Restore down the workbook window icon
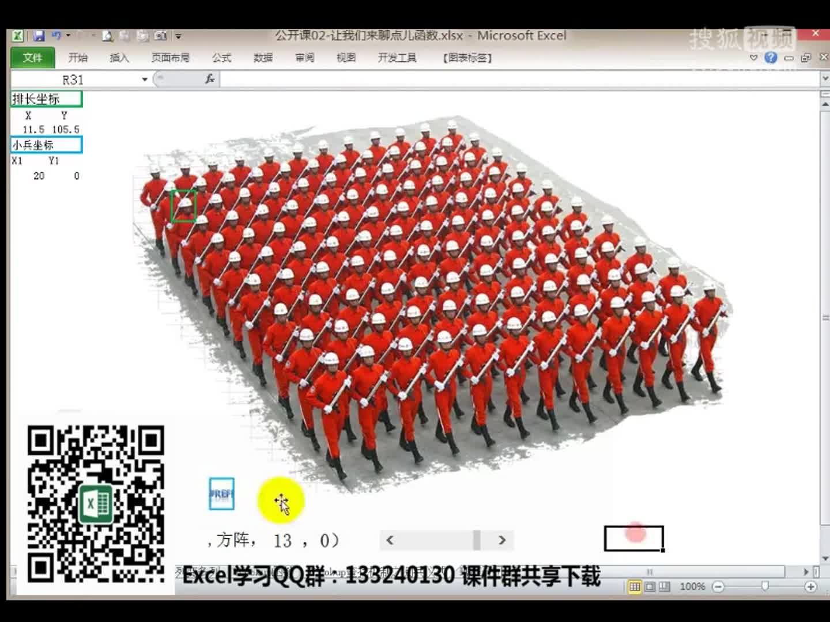 pyautogui.click(x=806, y=57)
